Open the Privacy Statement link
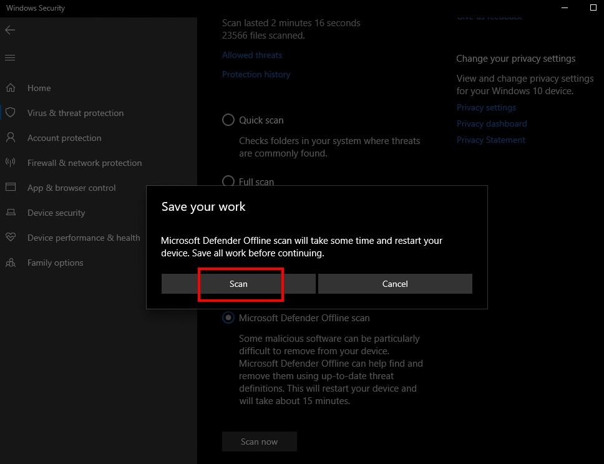The width and height of the screenshot is (604, 464). tap(490, 140)
